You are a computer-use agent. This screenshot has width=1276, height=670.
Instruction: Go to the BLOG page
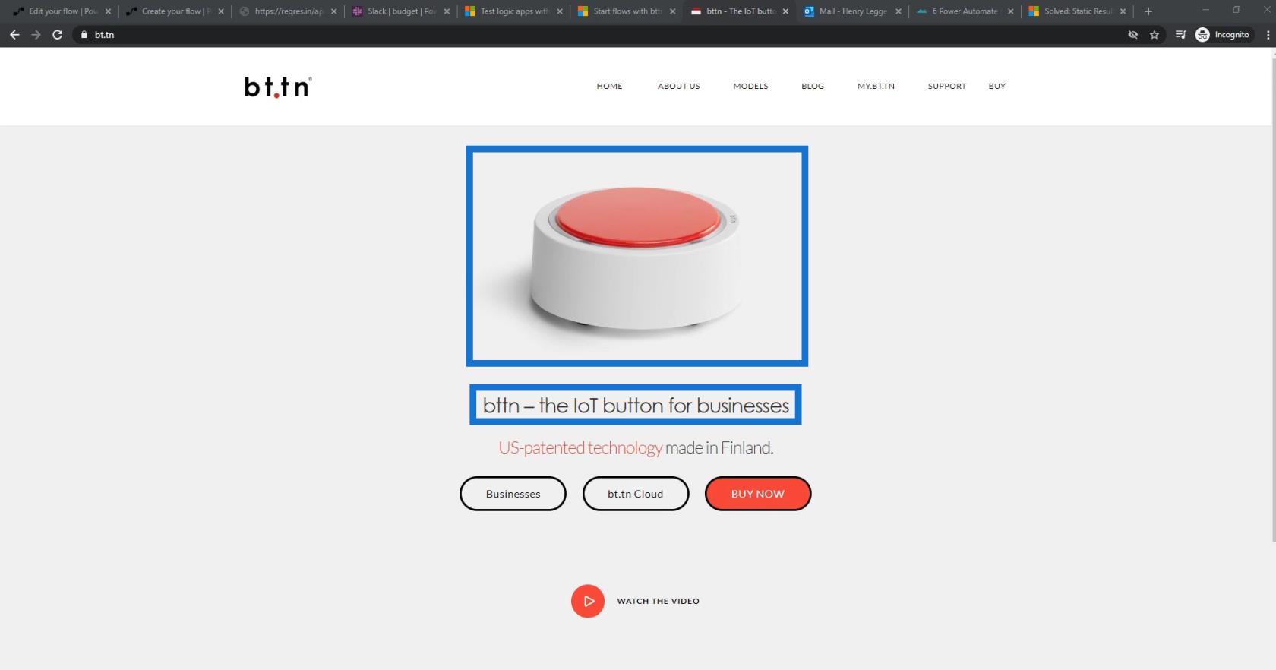click(x=813, y=87)
